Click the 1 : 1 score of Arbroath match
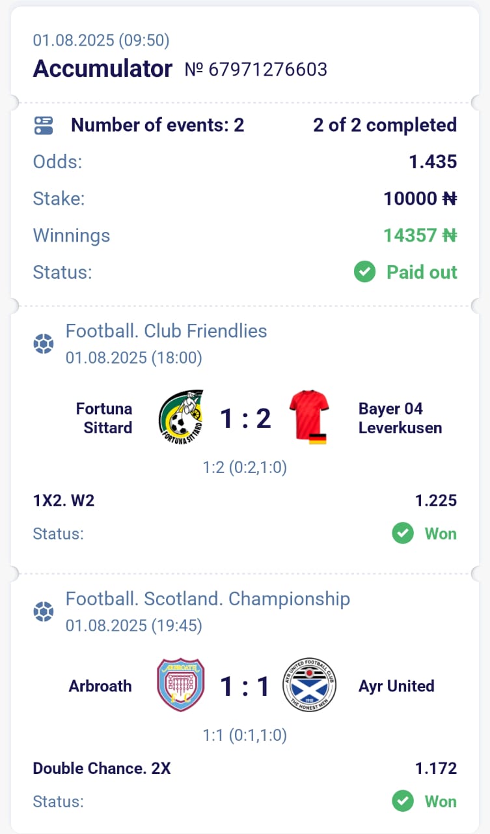Screen dimensions: 490x834 (x=245, y=686)
